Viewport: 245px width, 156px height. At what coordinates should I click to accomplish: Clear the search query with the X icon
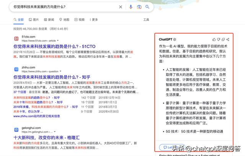pos(121,7)
